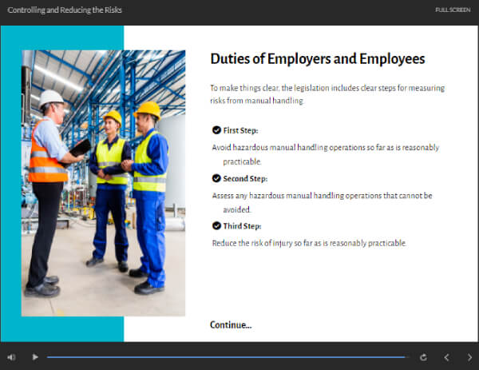Click the checkmark icon beside Third Step
The image size is (479, 370).
[216, 225]
